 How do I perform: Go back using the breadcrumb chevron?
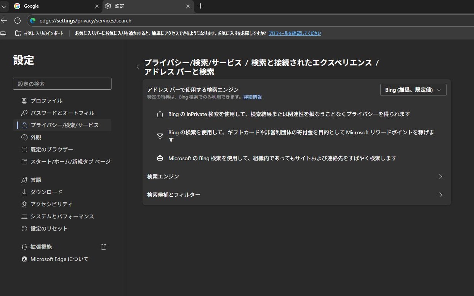point(138,67)
